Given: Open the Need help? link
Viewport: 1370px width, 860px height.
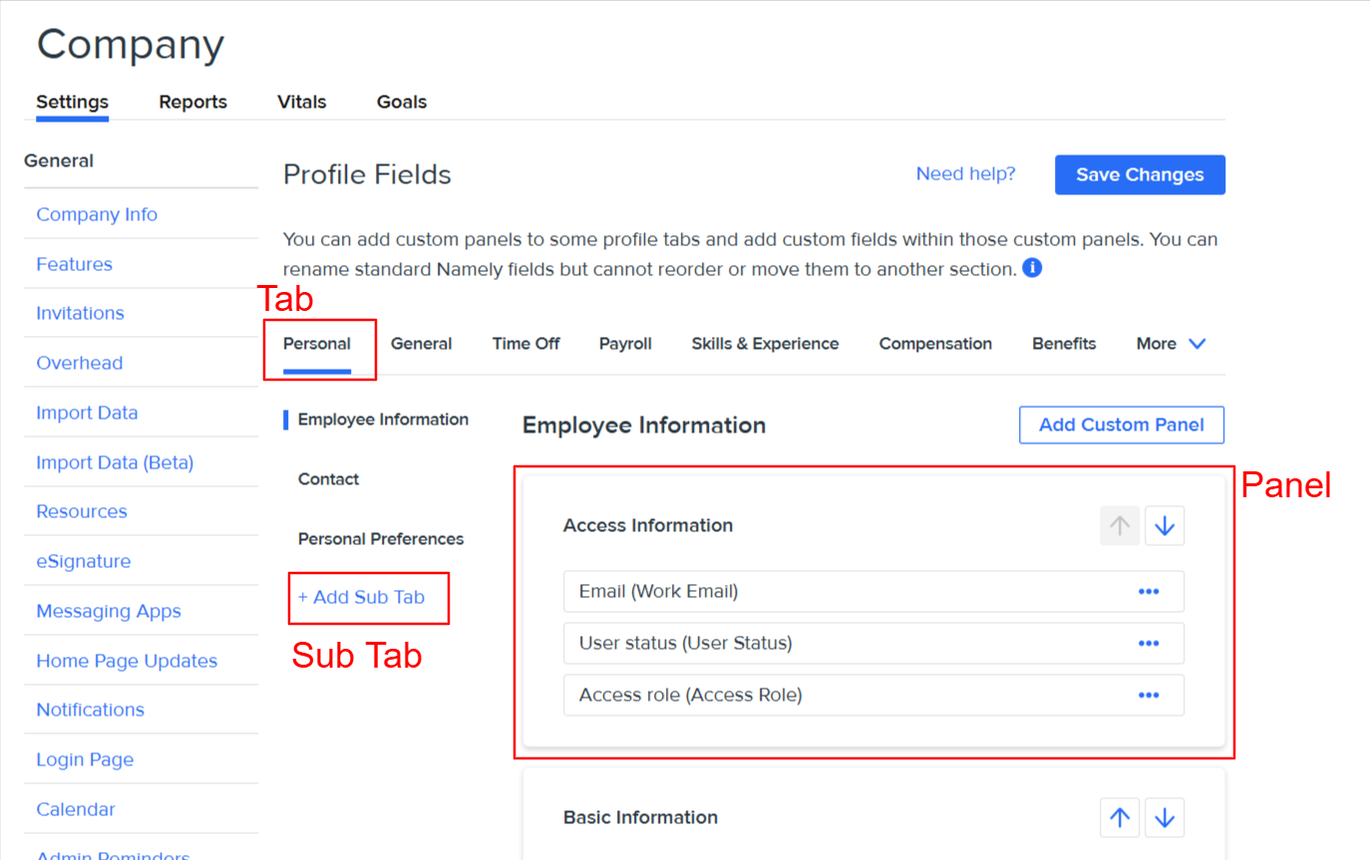Looking at the screenshot, I should [965, 174].
